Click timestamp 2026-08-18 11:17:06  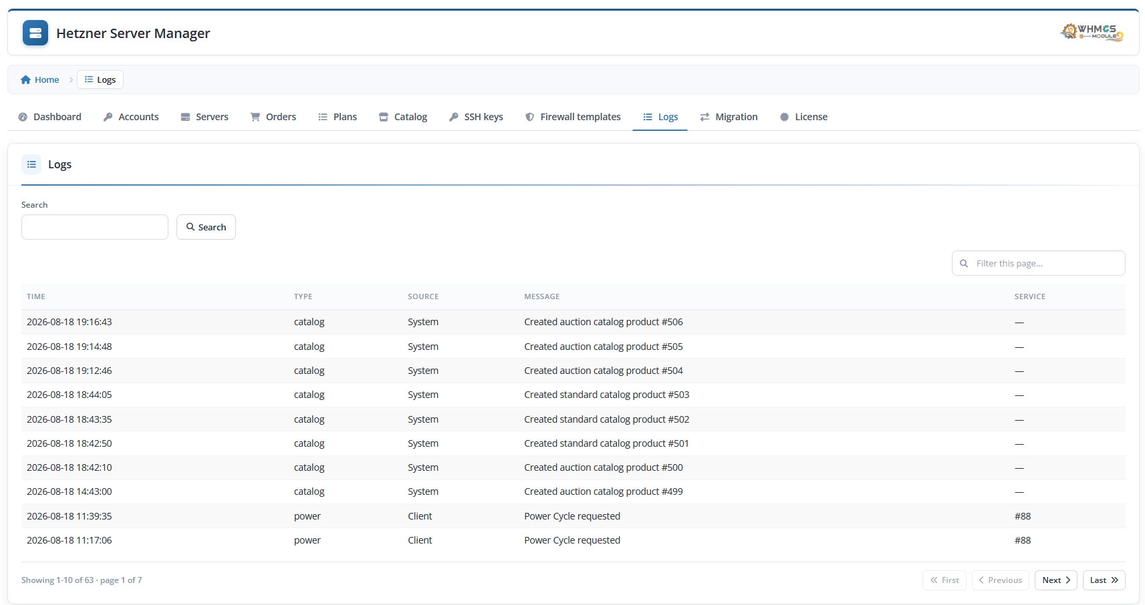(70, 540)
